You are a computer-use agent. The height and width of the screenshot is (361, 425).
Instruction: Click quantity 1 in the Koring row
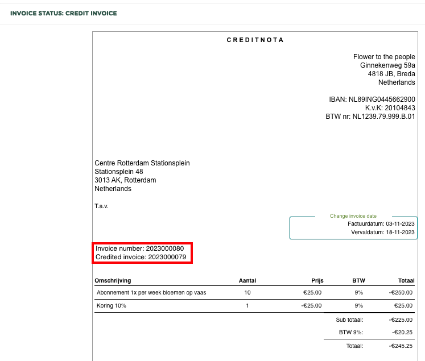(247, 305)
